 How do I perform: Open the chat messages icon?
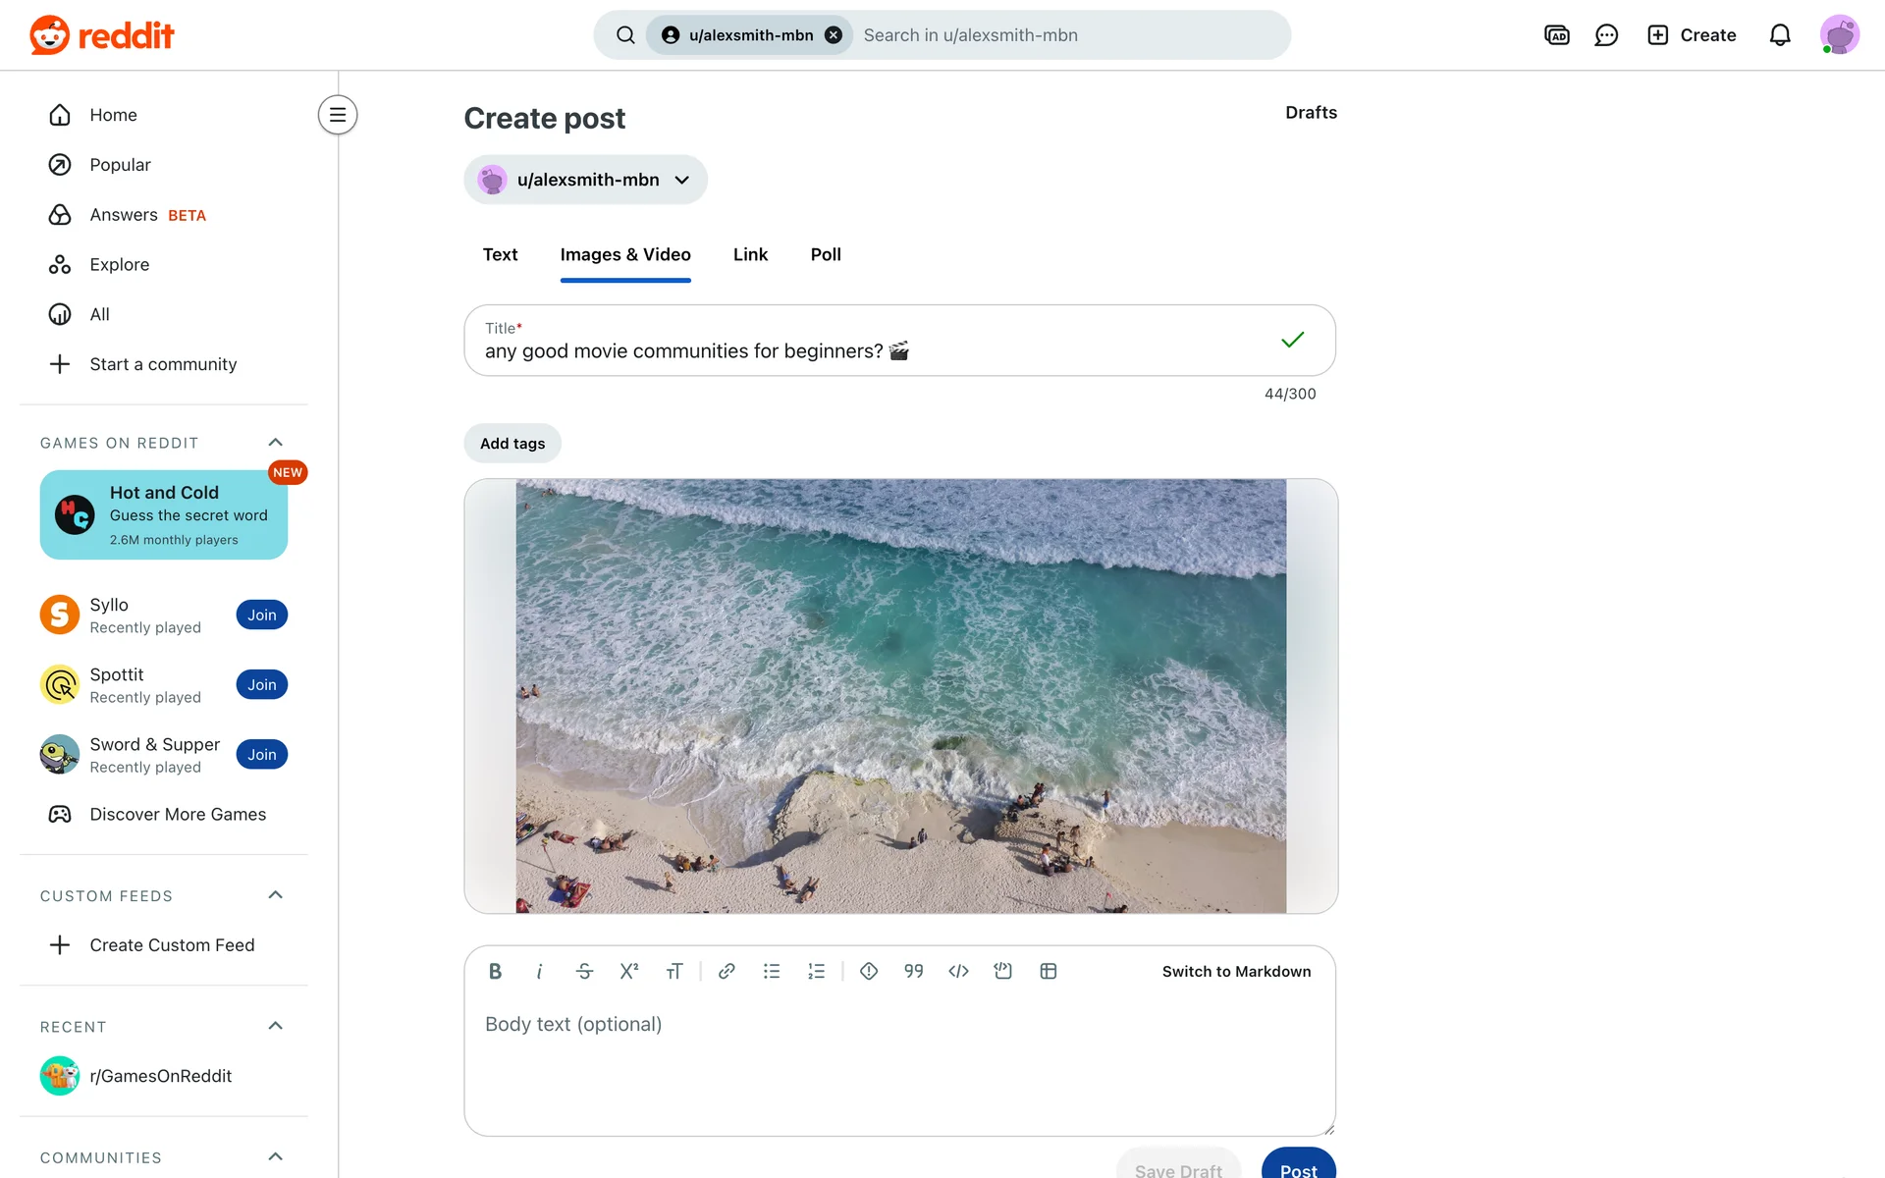[x=1606, y=35]
